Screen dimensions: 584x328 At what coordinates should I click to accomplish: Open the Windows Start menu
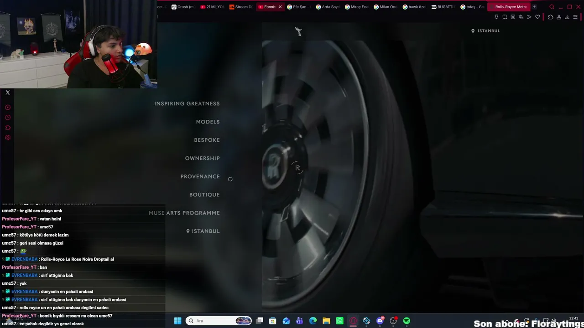pyautogui.click(x=177, y=321)
